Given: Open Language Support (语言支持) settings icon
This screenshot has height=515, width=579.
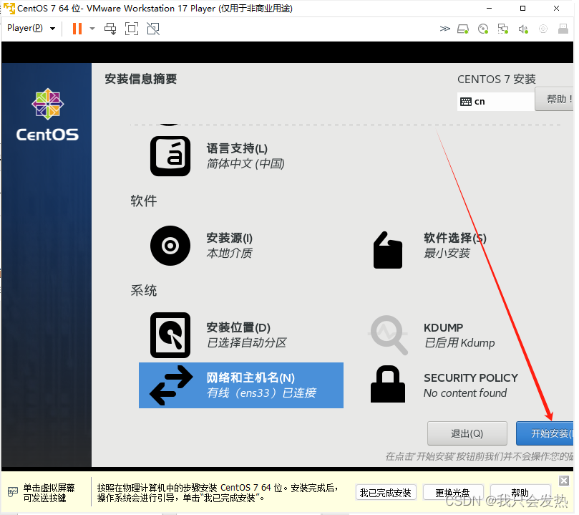Looking at the screenshot, I should (x=170, y=156).
